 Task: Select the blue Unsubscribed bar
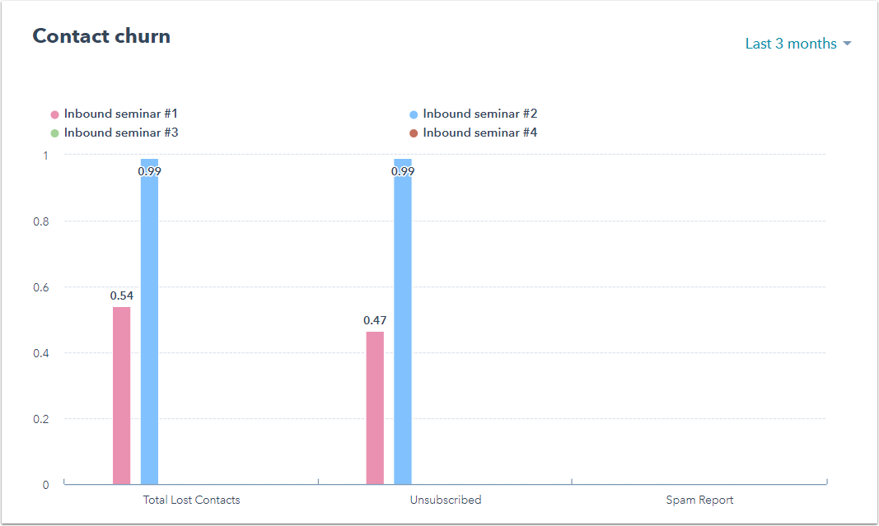click(403, 329)
